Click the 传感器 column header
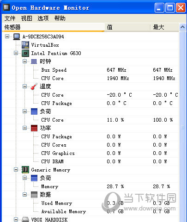 [54, 27]
